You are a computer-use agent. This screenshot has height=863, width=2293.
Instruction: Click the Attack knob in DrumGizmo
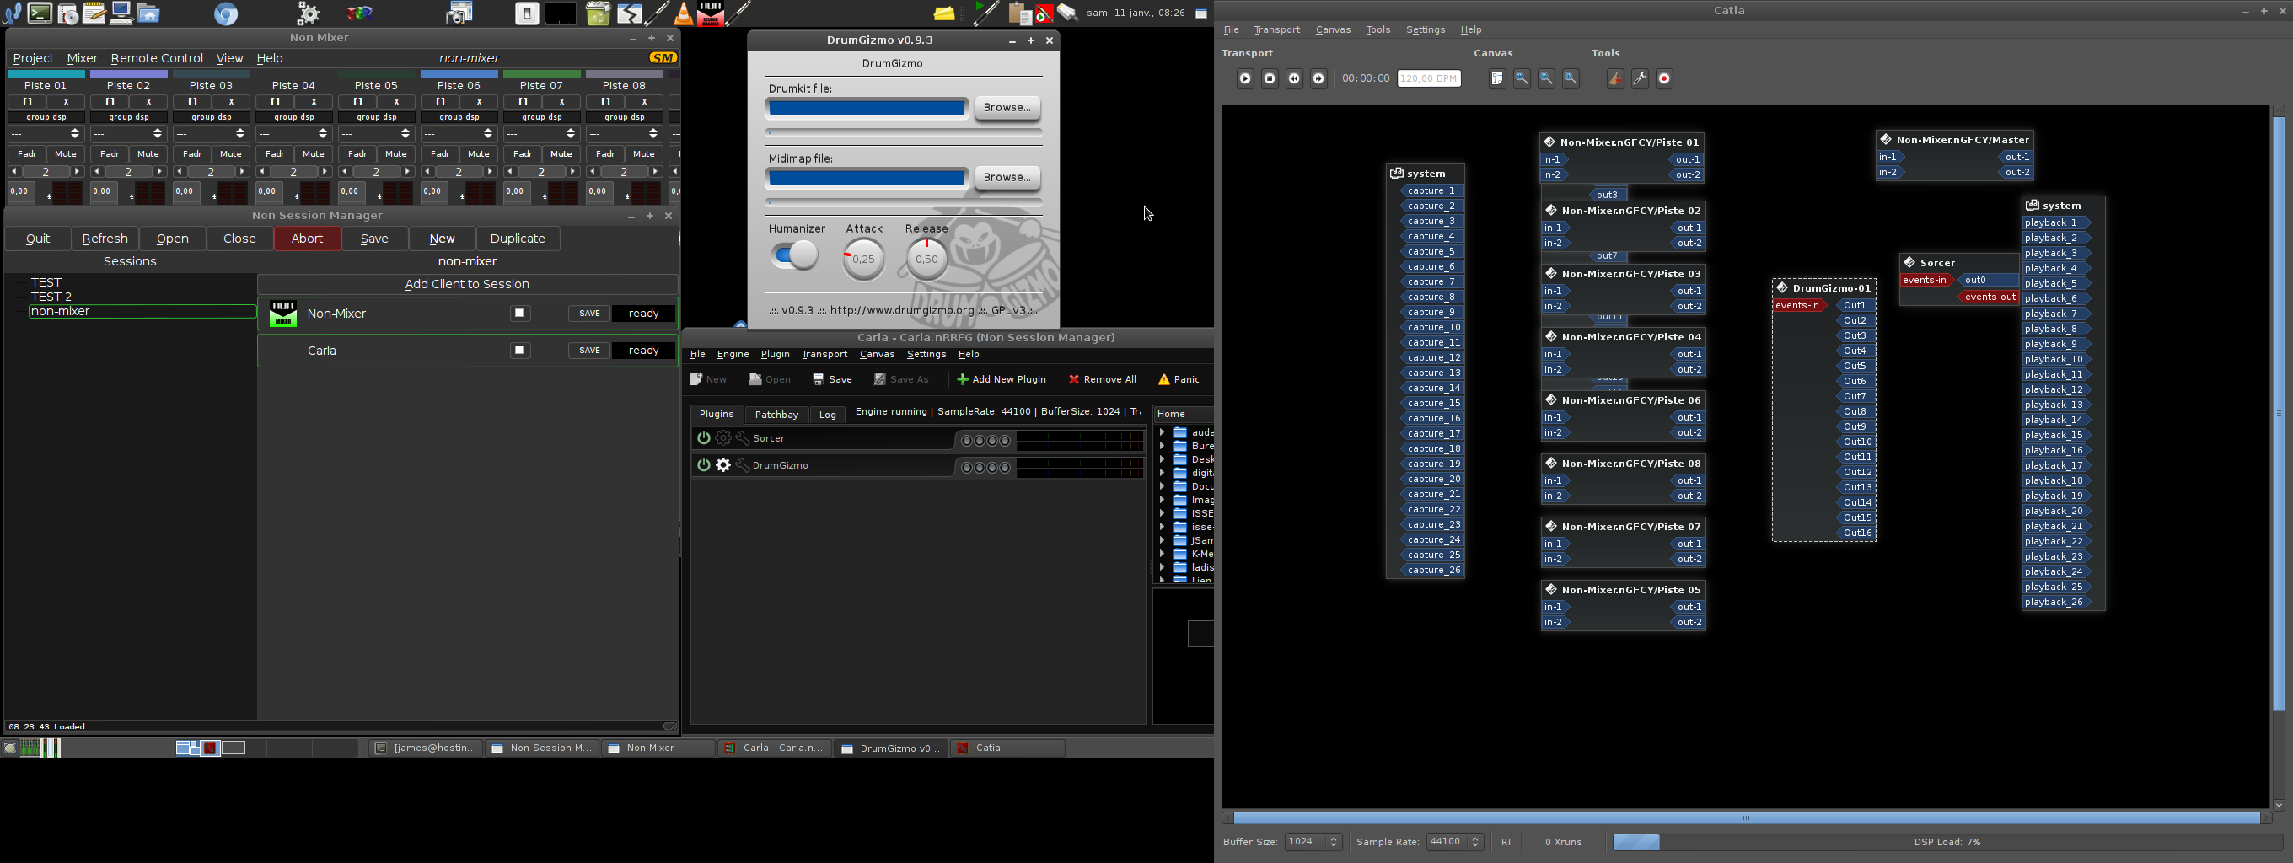(x=863, y=260)
